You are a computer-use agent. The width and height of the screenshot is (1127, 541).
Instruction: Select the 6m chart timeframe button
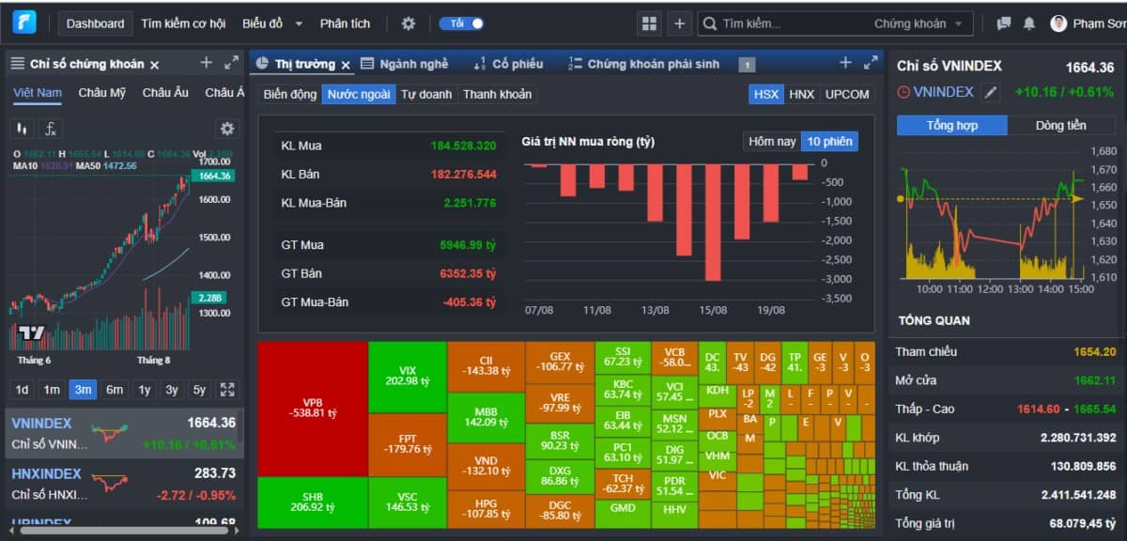tap(114, 389)
